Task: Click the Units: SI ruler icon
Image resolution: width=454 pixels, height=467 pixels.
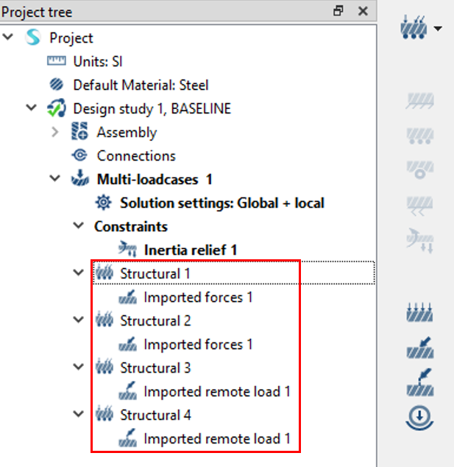Action: (x=56, y=62)
